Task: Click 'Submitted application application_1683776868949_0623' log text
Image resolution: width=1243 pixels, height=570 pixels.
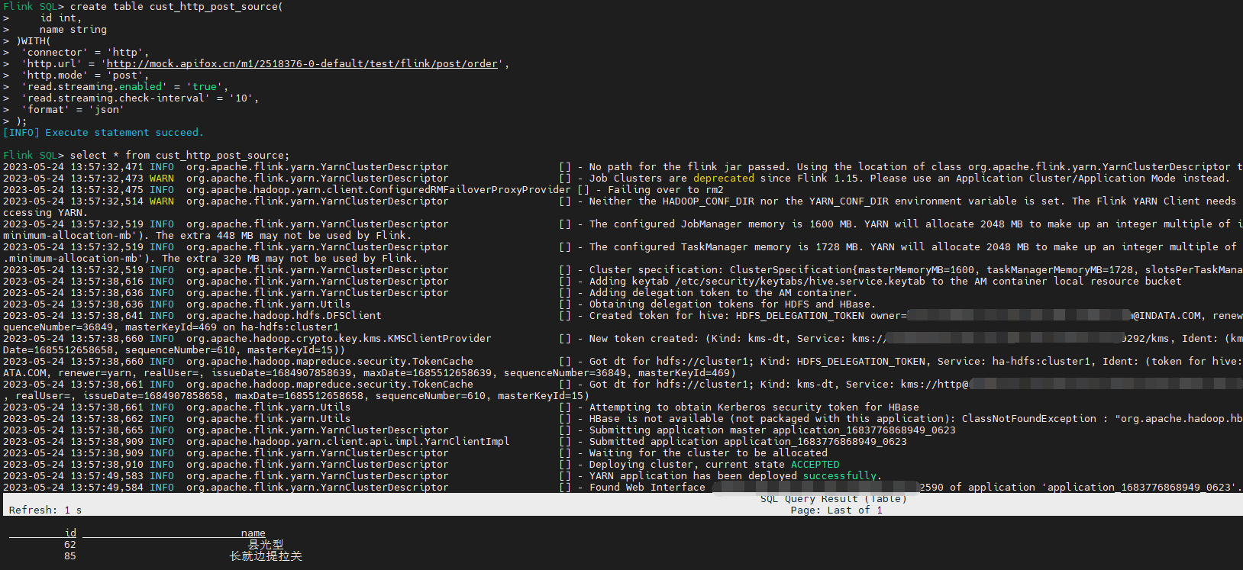Action: click(747, 442)
